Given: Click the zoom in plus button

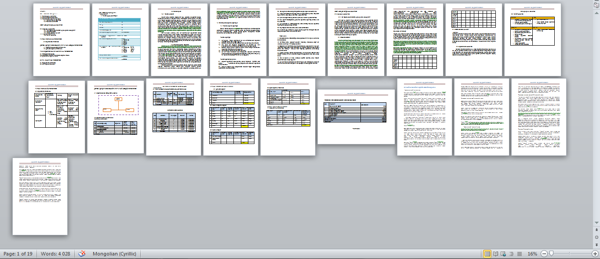Looking at the screenshot, I should 595,254.
